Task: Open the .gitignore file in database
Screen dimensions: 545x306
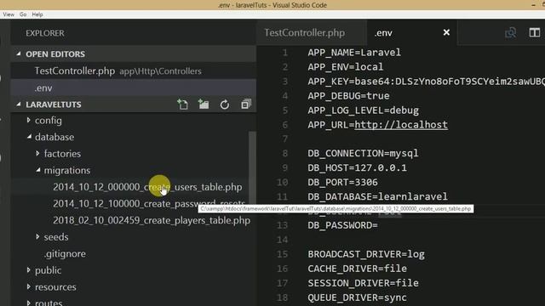Action: pyautogui.click(x=65, y=253)
